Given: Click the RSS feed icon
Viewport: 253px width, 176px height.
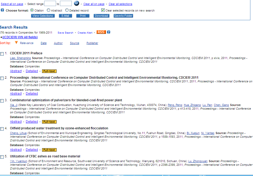Looking at the screenshot, I should click(x=101, y=32).
